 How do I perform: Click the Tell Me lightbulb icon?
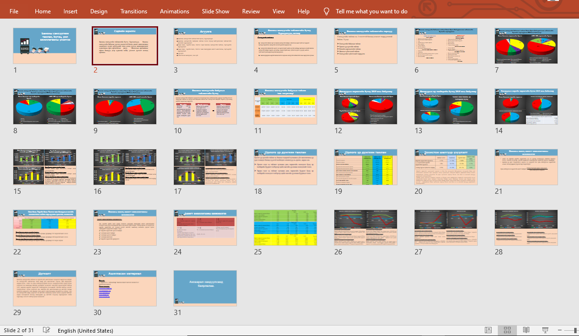click(x=326, y=11)
